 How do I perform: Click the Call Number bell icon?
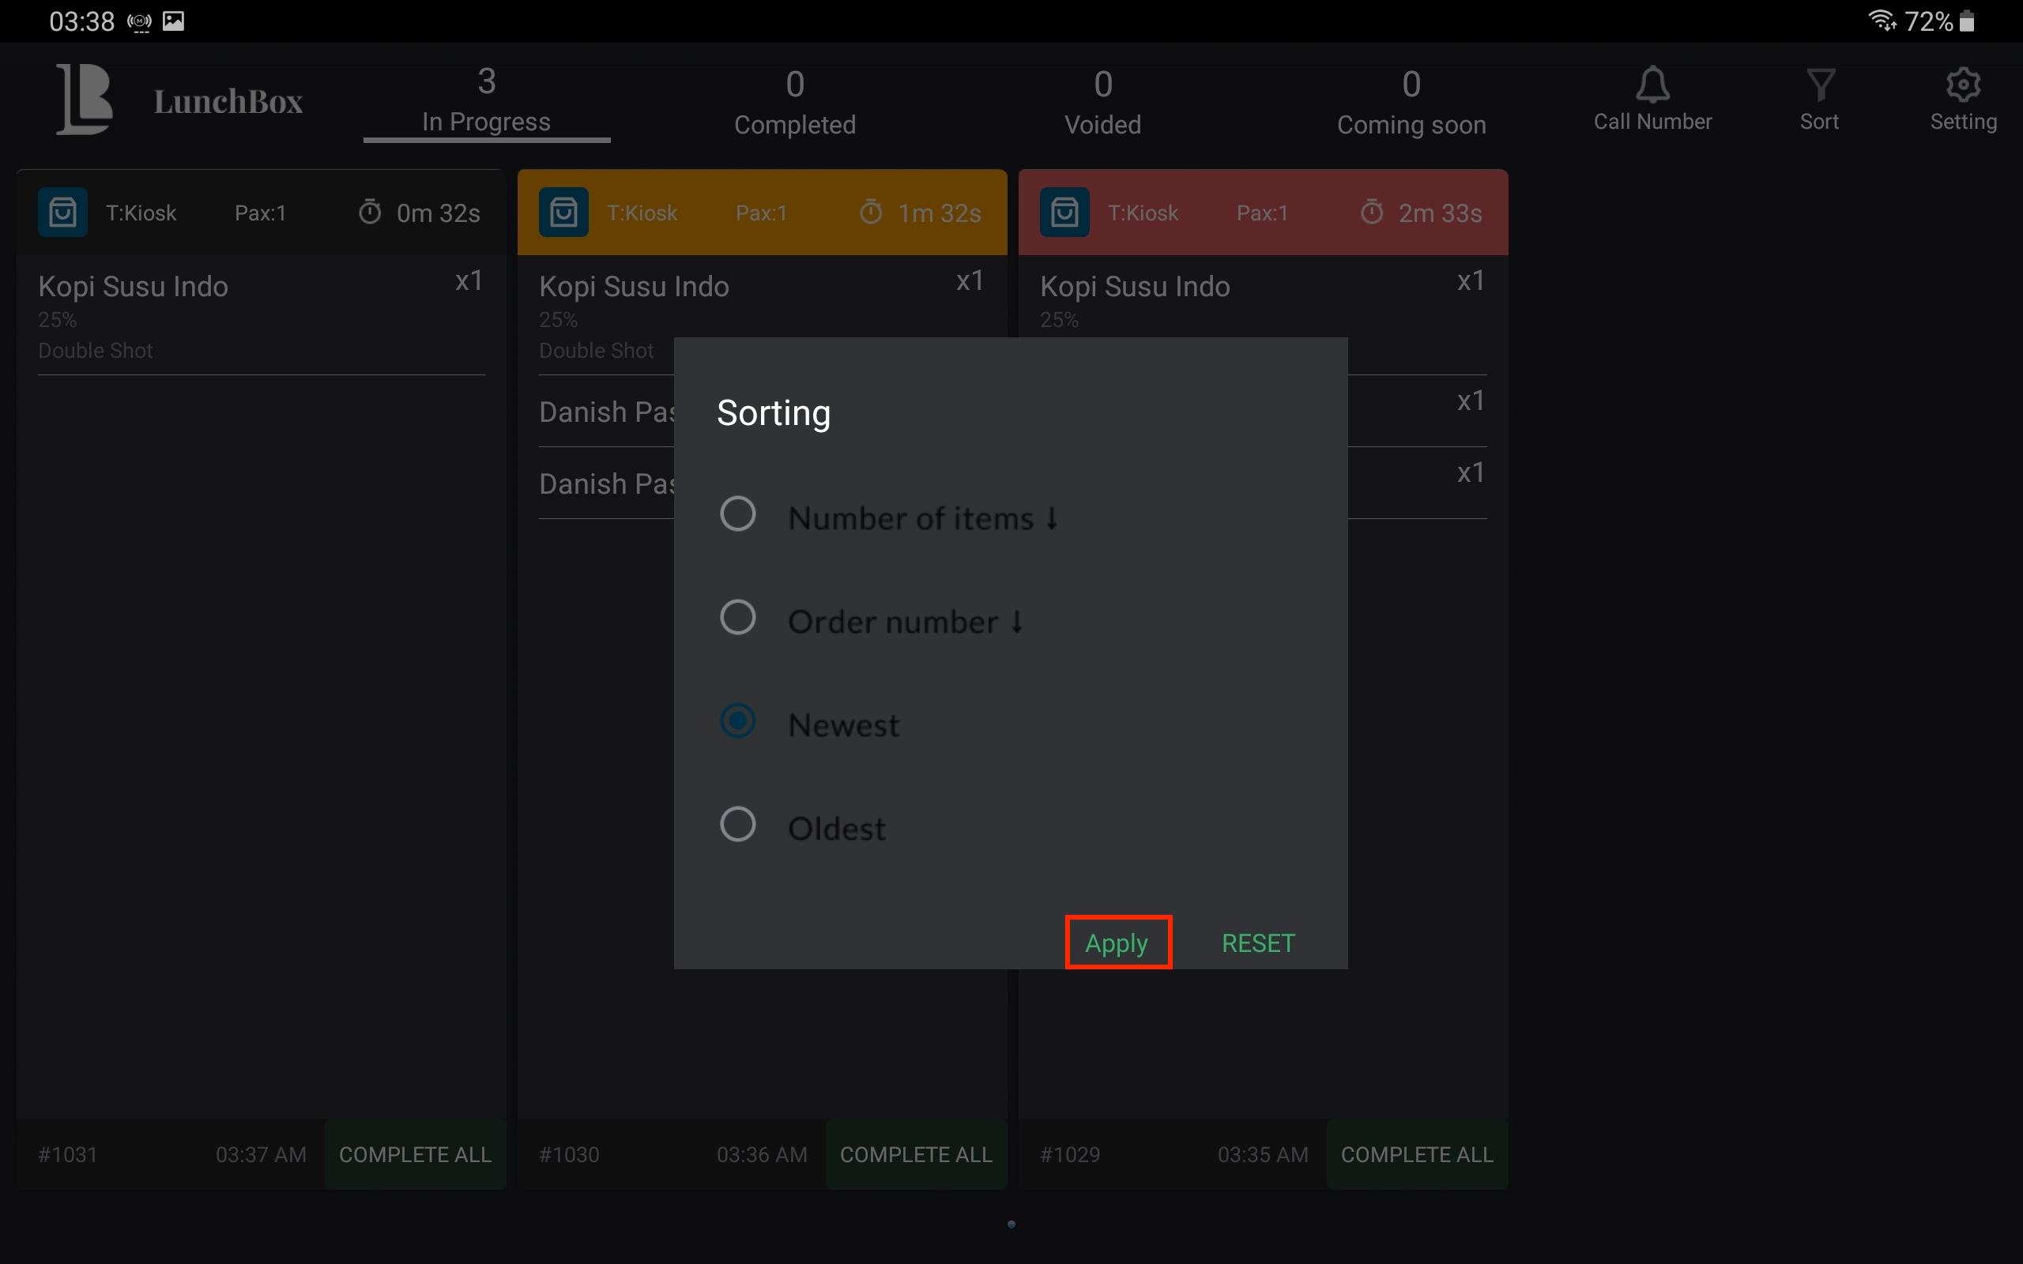pos(1652,85)
